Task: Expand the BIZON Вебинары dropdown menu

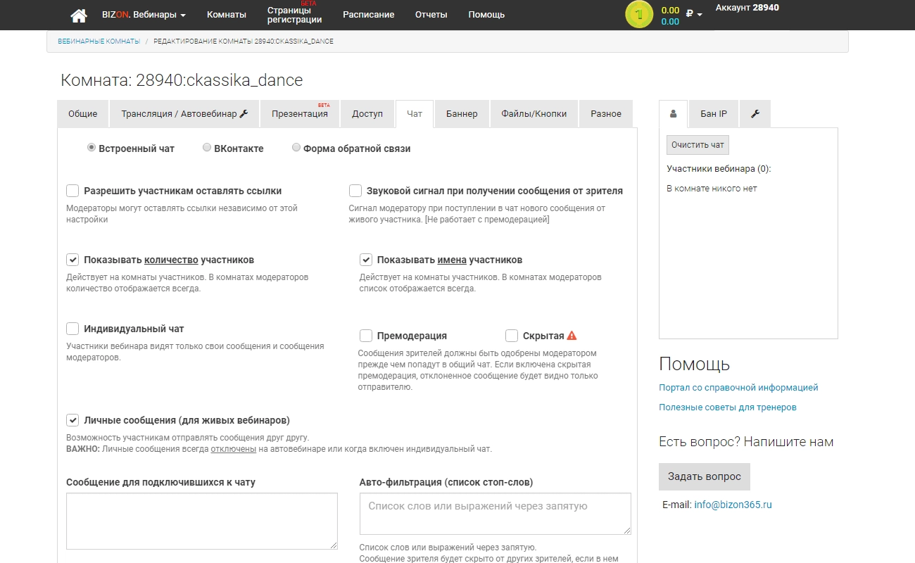Action: (144, 15)
